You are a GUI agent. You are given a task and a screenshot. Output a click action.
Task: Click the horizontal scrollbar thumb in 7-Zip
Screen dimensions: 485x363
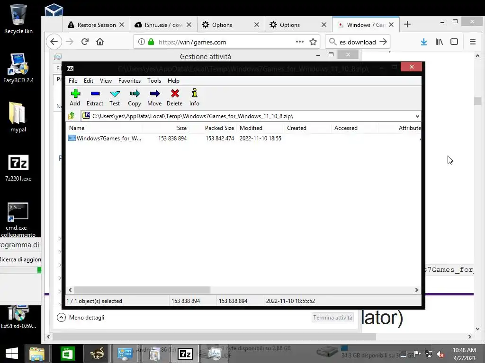point(142,290)
